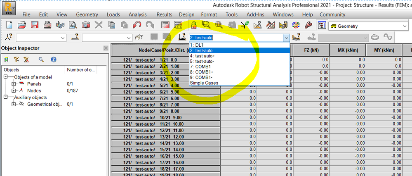Click the Paste icon
412x176 pixels.
(x=124, y=25)
